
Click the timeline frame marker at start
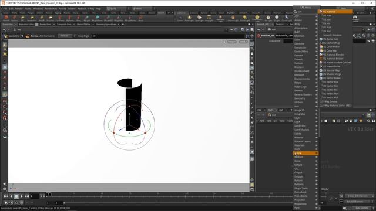[48, 194]
